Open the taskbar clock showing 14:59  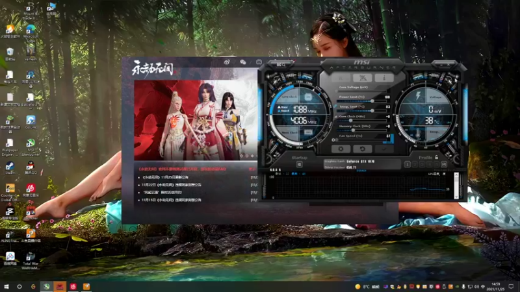[x=496, y=286]
